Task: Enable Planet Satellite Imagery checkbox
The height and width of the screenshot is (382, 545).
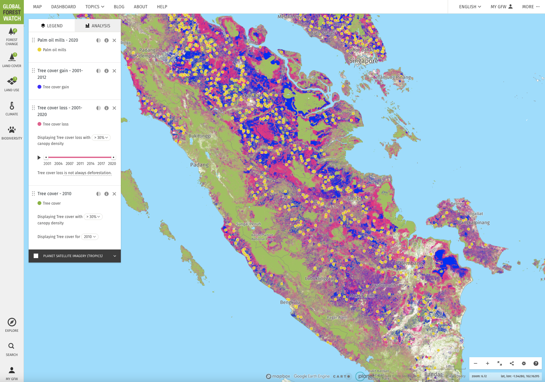Action: coord(36,256)
